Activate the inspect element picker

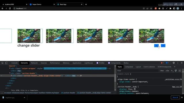pos(3,63)
